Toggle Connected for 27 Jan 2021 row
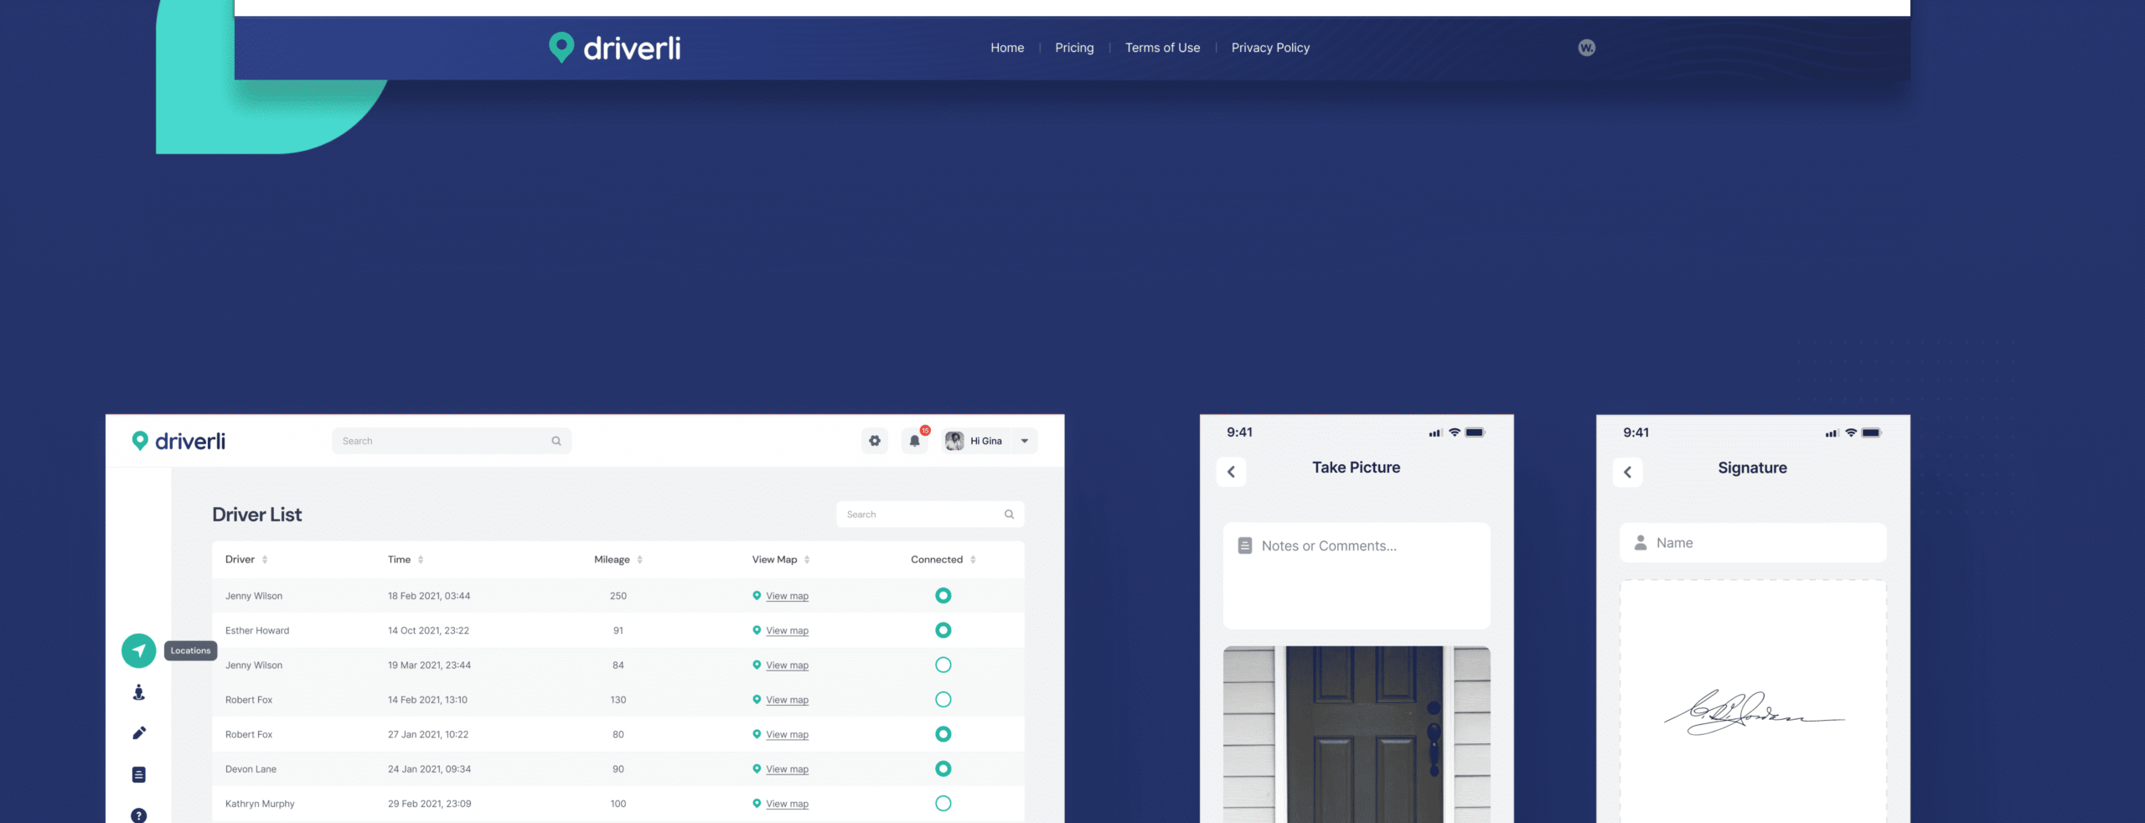The width and height of the screenshot is (2145, 823). click(943, 734)
